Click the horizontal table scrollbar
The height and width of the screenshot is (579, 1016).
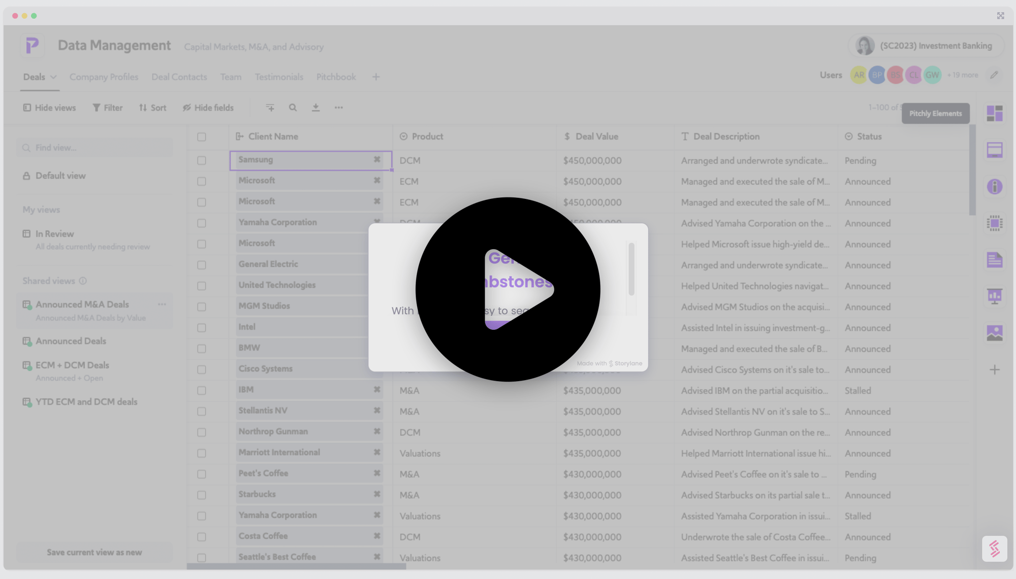[296, 566]
